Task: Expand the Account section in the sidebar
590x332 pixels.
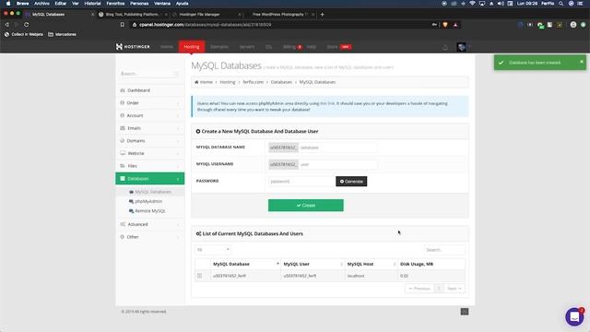Action: (149, 115)
